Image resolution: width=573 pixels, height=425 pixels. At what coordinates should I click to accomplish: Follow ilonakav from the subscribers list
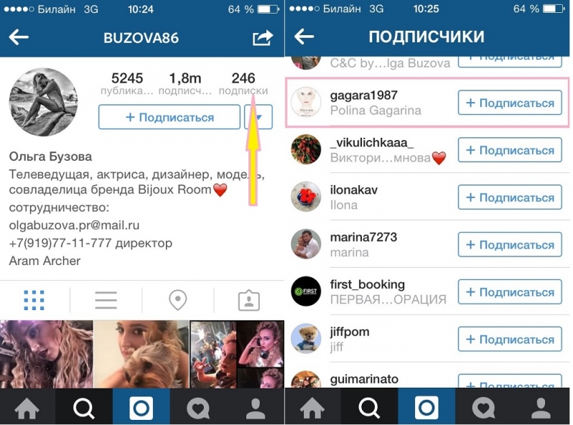(x=510, y=197)
